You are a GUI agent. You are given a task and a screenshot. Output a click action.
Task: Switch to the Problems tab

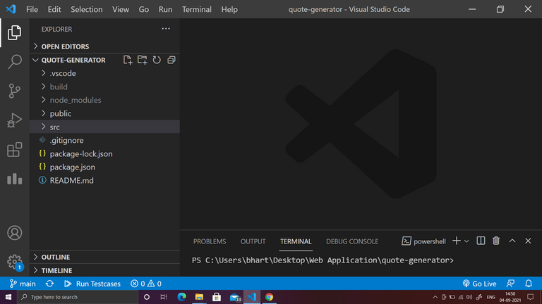pyautogui.click(x=210, y=241)
